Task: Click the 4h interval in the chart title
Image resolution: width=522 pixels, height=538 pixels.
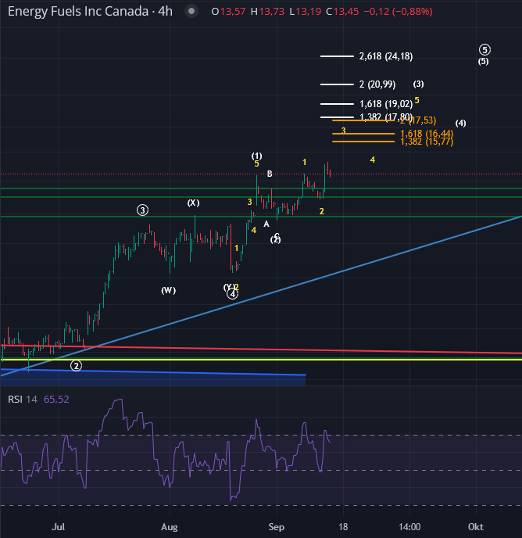Action: [165, 13]
